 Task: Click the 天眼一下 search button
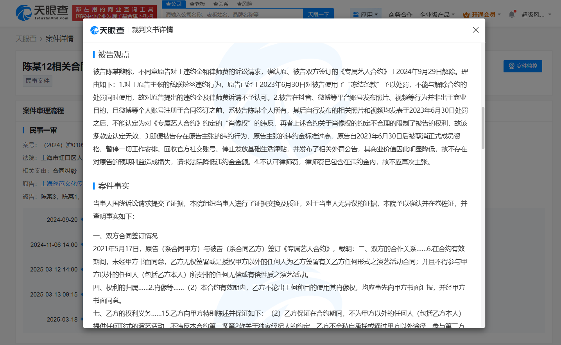[318, 14]
